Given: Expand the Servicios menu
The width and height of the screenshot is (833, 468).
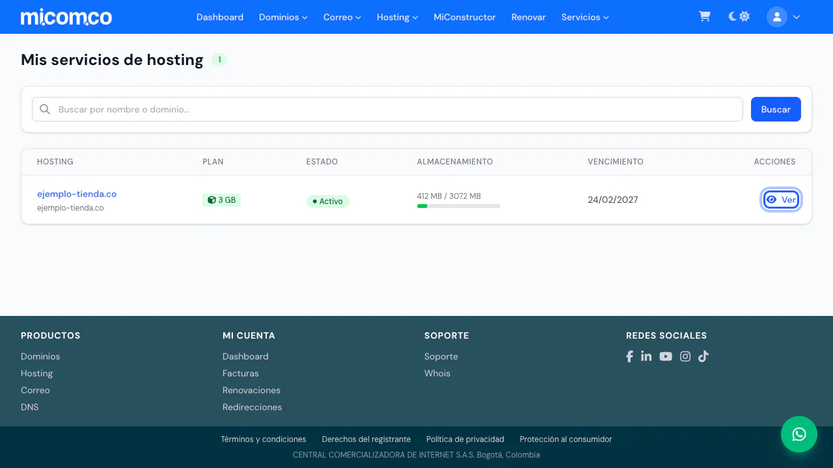Looking at the screenshot, I should 585,17.
